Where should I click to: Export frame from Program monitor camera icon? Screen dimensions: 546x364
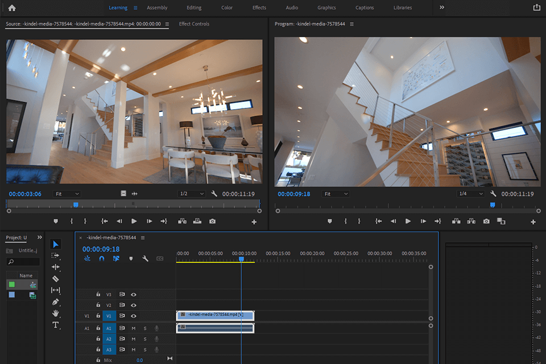tap(486, 221)
